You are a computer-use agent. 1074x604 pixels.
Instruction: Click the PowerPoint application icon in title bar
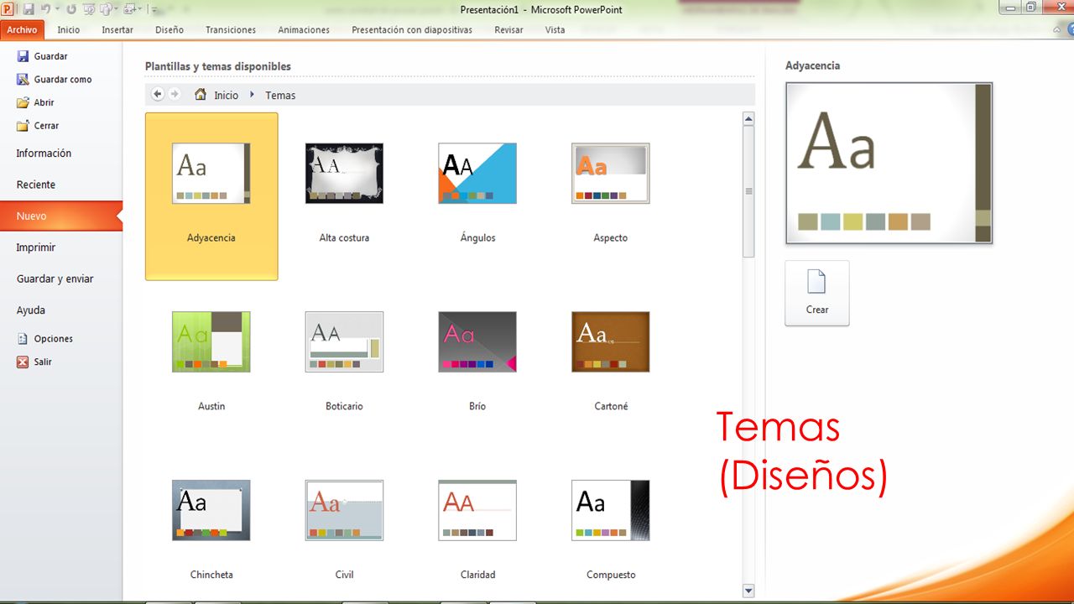point(8,9)
